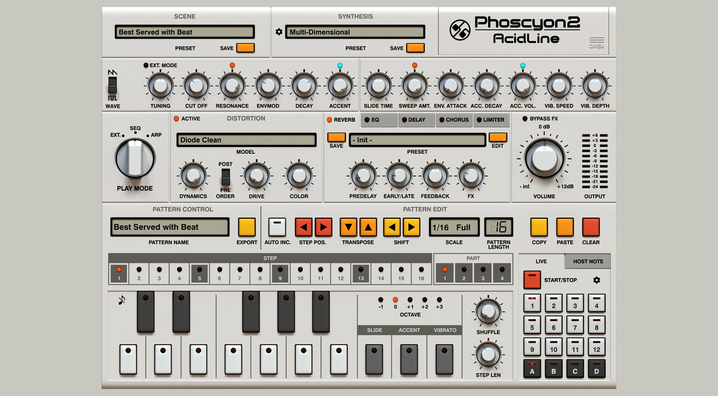Click the Phoscyon2 AcidLine logo
Viewport: 718px width, 396px height.
tap(516, 30)
